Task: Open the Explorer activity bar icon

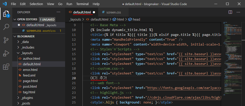Action: click(6, 14)
